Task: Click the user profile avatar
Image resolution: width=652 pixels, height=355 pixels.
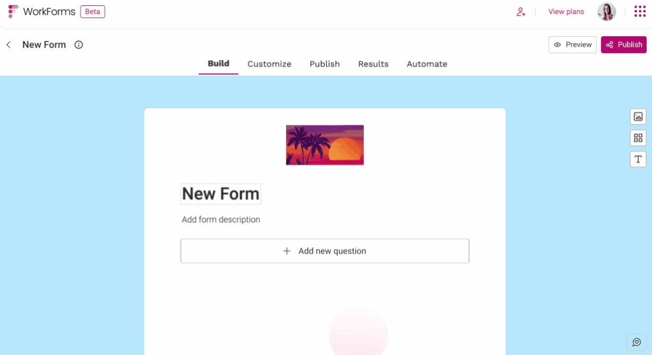Action: [x=607, y=12]
